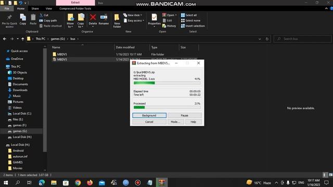Viewport: 333px width, 187px height.
Task: Open Windows Start menu
Action: (6, 182)
